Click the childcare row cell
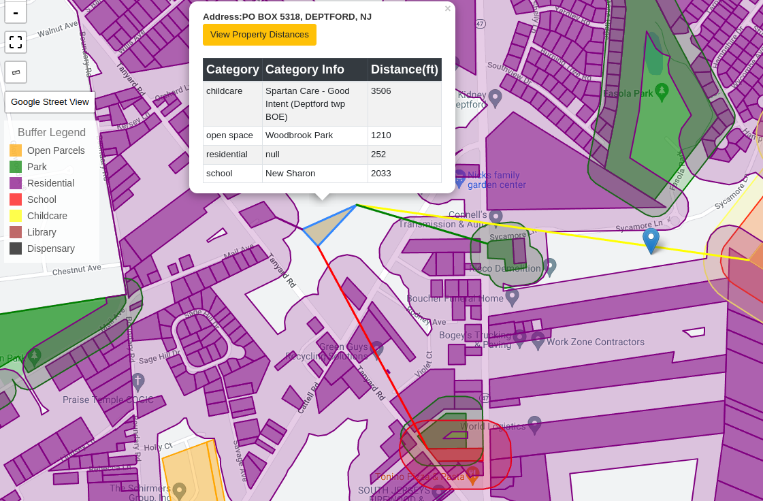 click(x=233, y=103)
